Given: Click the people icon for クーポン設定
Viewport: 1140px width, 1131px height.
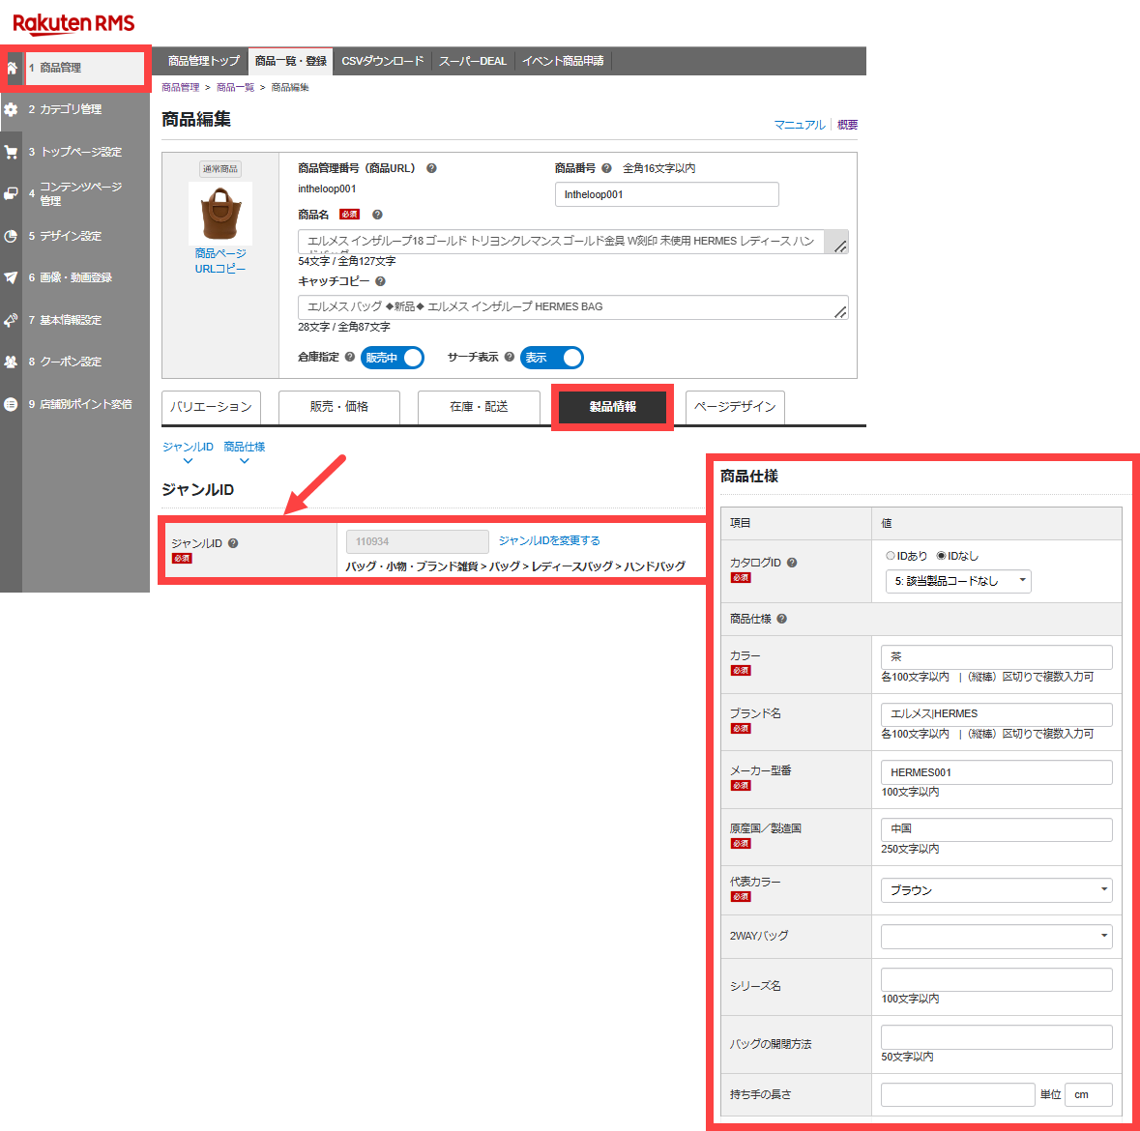Looking at the screenshot, I should (x=11, y=362).
